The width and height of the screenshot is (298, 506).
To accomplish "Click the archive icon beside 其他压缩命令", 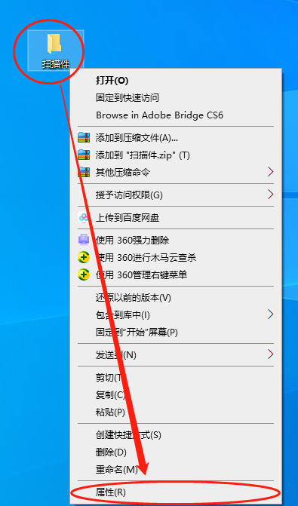I will coord(84,173).
